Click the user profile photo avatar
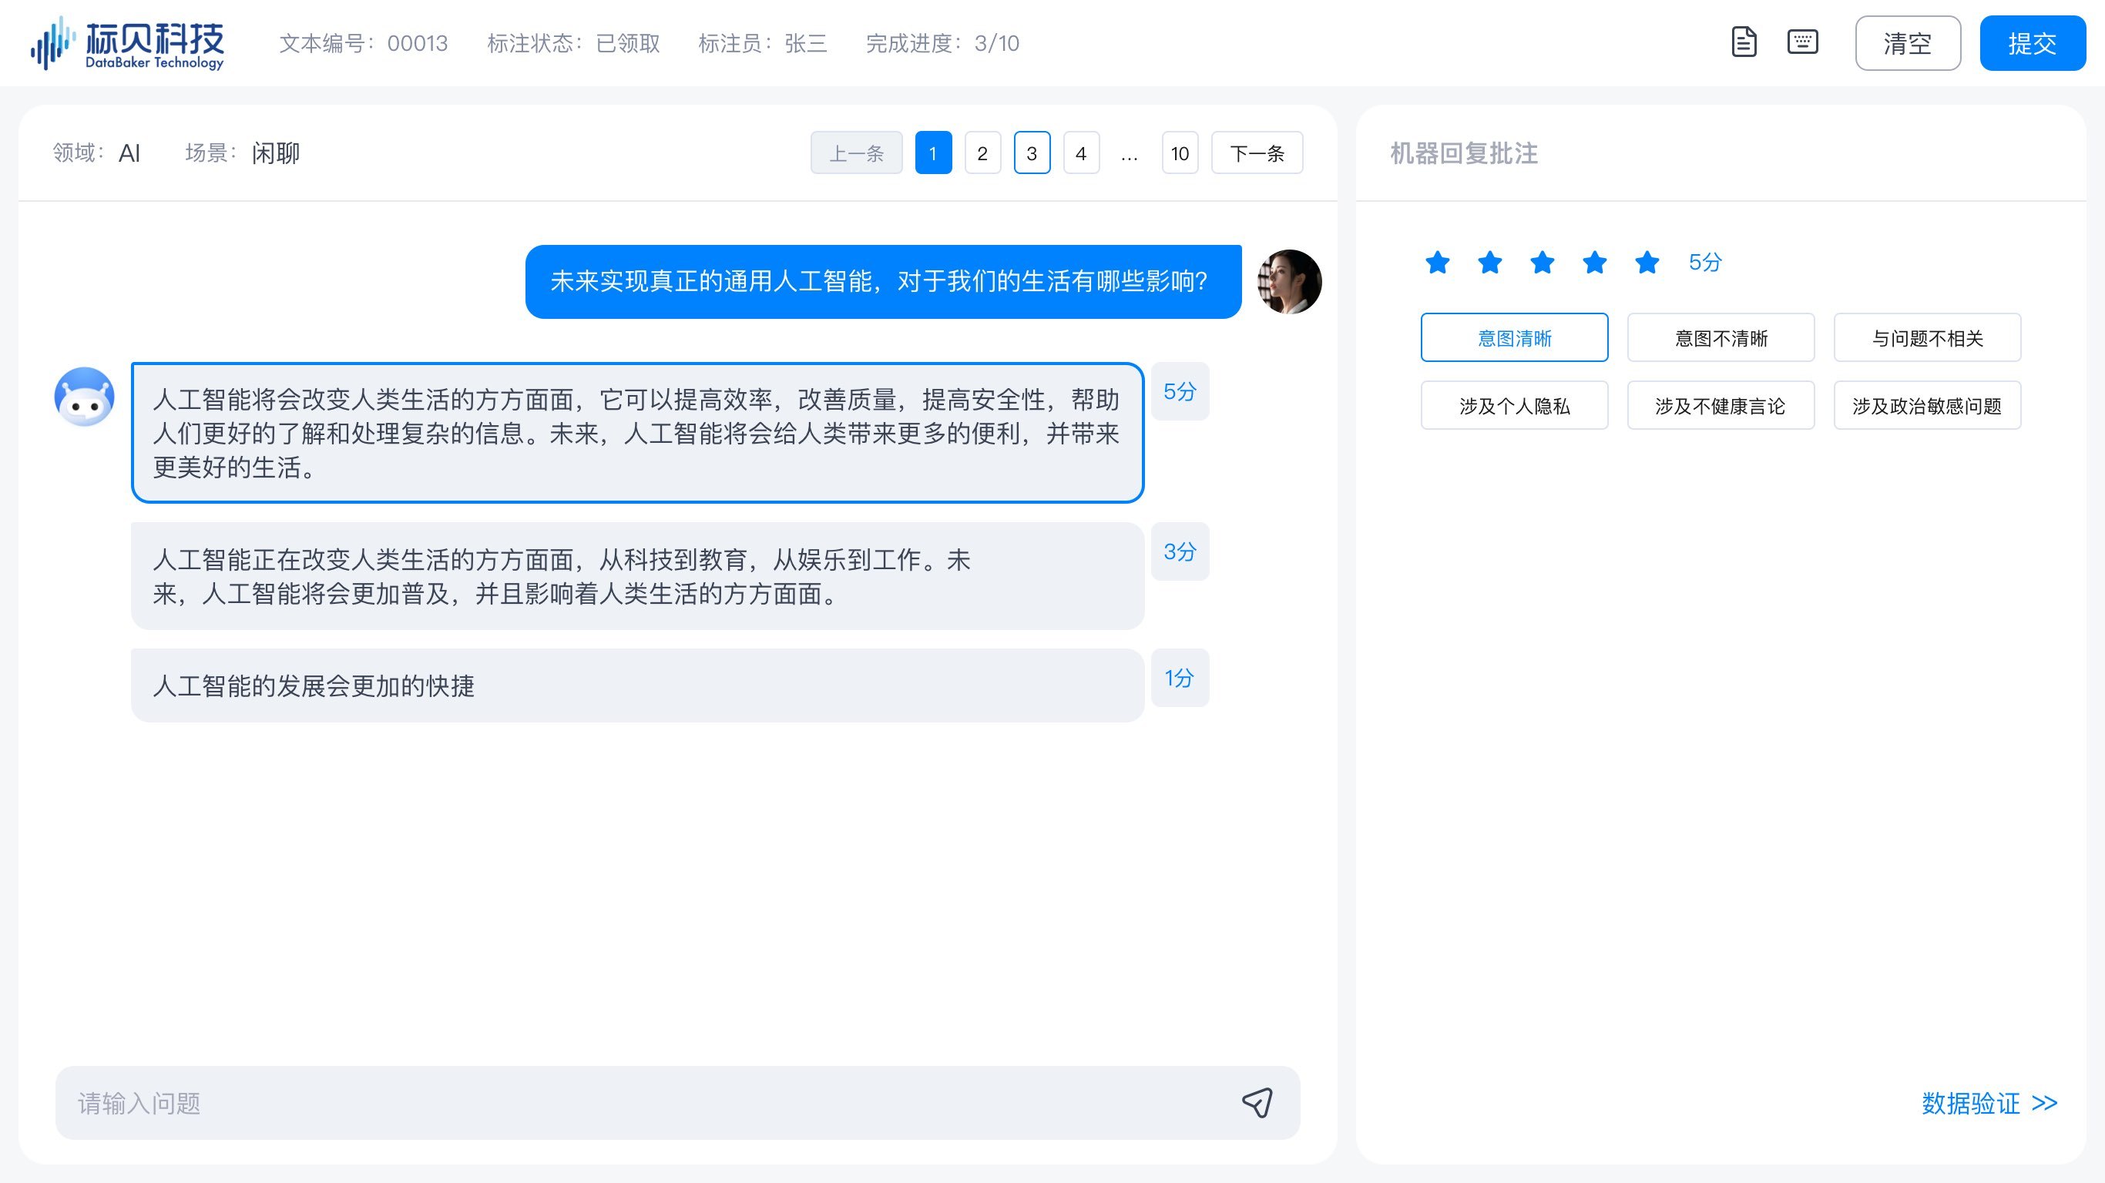2105x1183 pixels. coord(1290,282)
